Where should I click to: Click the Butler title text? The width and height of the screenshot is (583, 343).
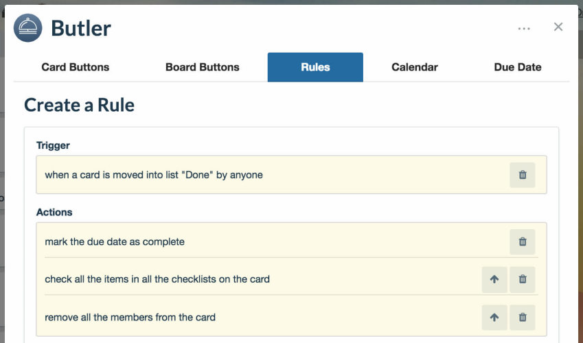pyautogui.click(x=80, y=28)
